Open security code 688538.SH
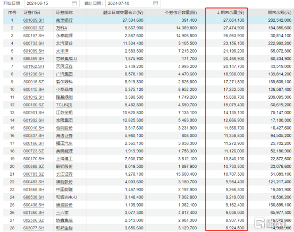Viewport: 294px width, 232px height. point(33,197)
